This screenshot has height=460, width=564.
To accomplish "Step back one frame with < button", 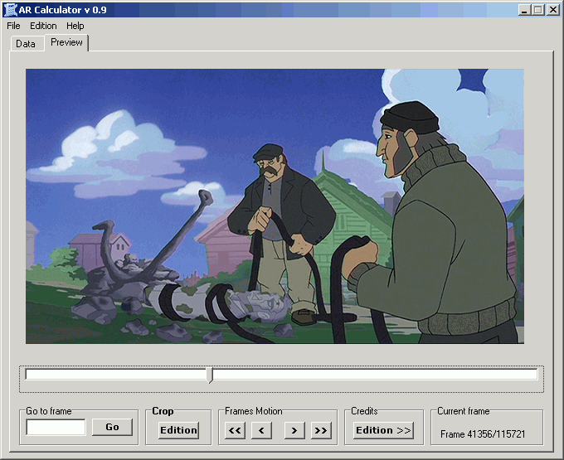I will [x=261, y=430].
